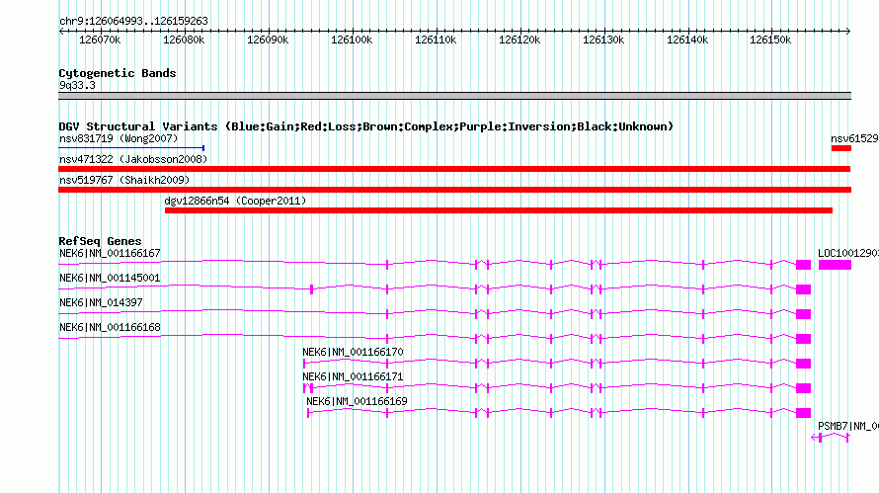Click last exon block of NEK6 NM_001166168
The height and width of the screenshot is (493, 879).
[x=803, y=339]
